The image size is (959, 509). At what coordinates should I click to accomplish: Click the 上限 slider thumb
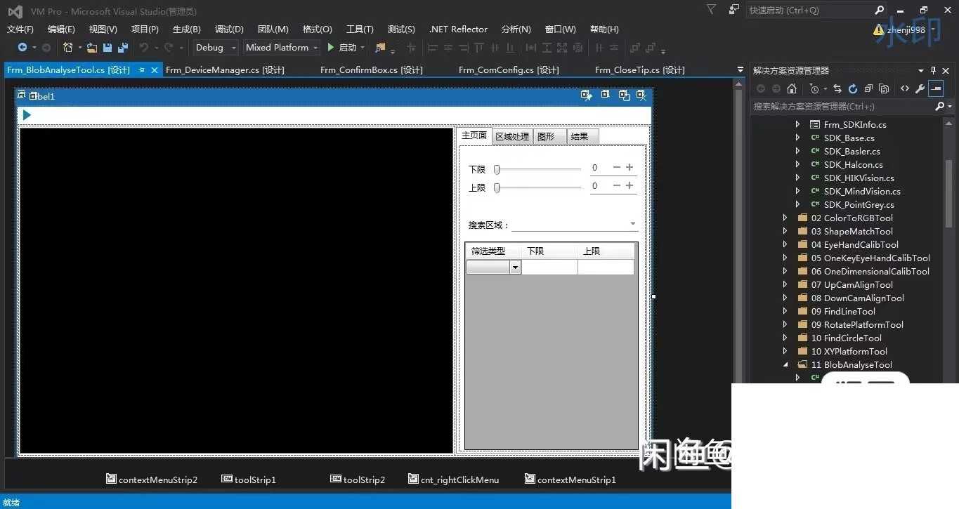coord(497,187)
